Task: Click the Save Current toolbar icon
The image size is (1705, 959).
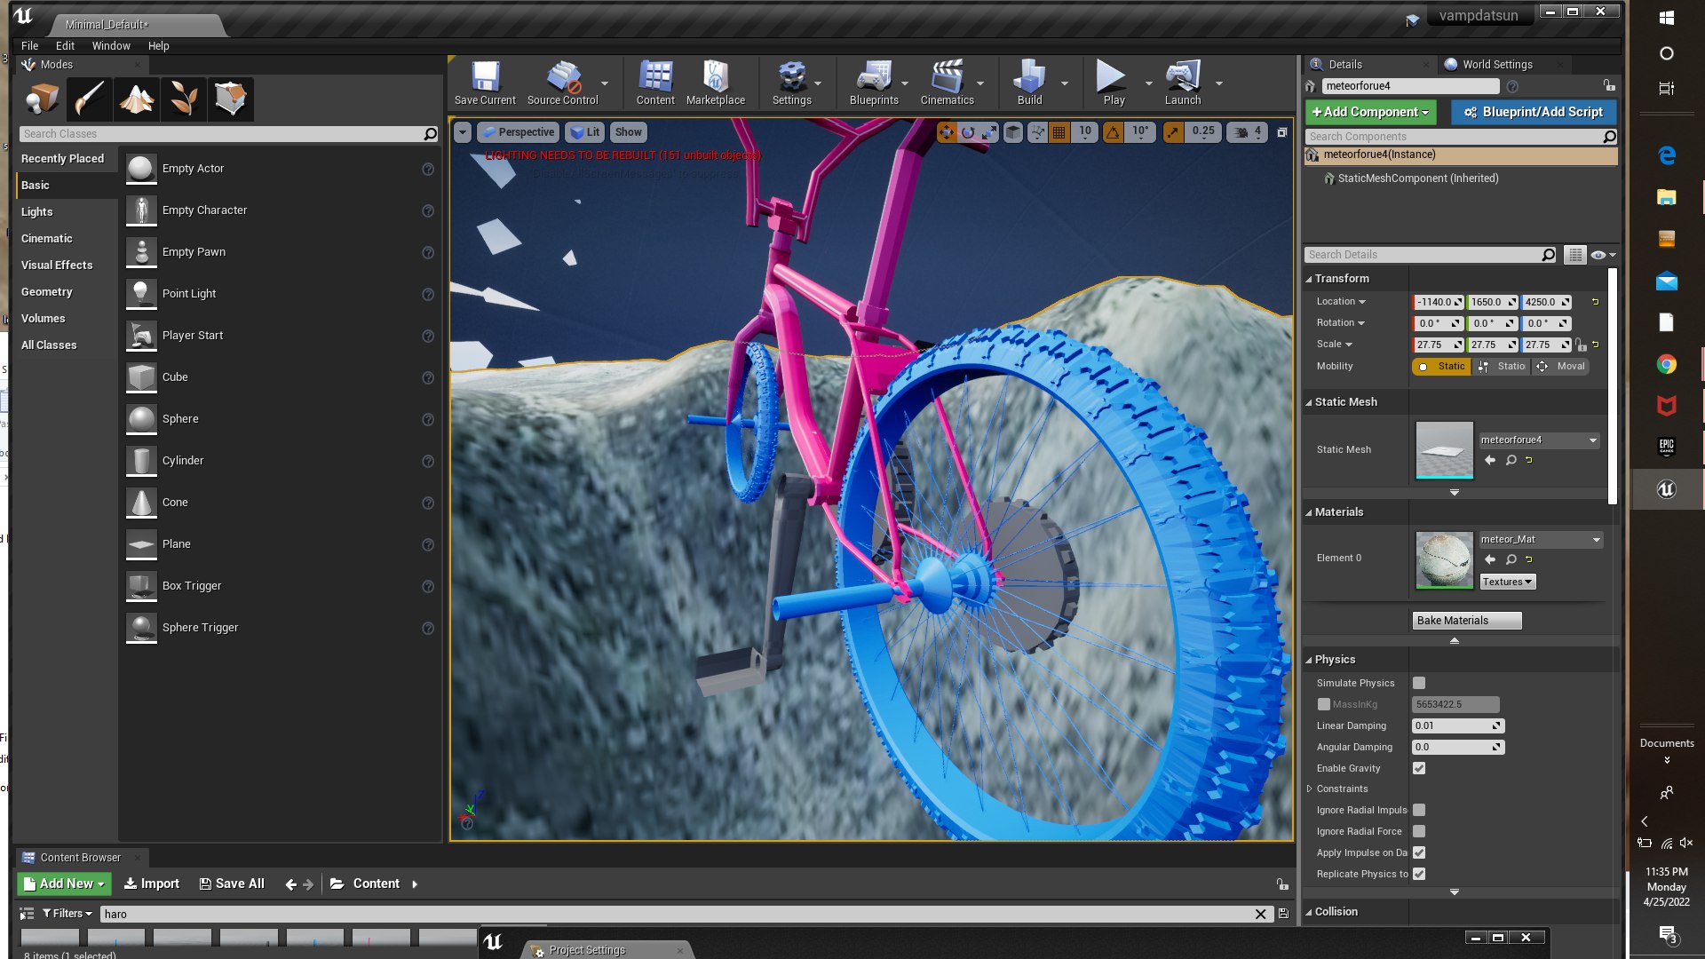Action: point(485,83)
